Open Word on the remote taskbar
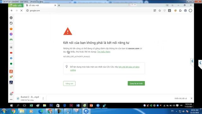This screenshot has width=202, height=114. coord(78,105)
